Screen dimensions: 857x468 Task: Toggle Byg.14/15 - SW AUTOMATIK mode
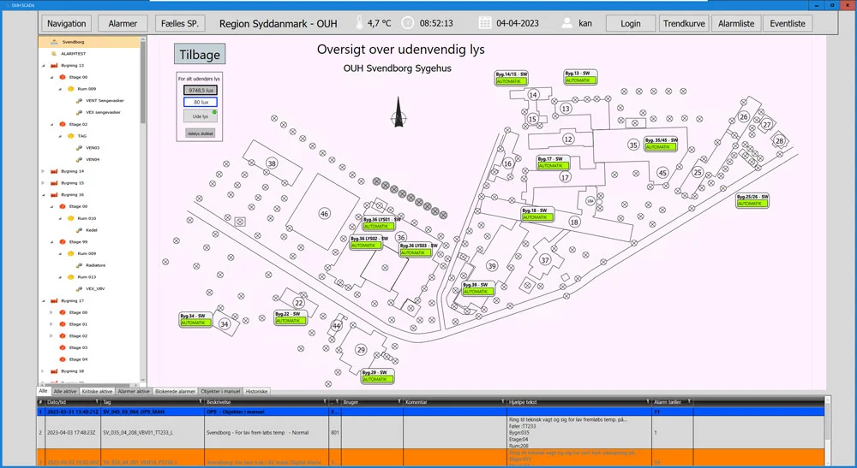tap(511, 81)
